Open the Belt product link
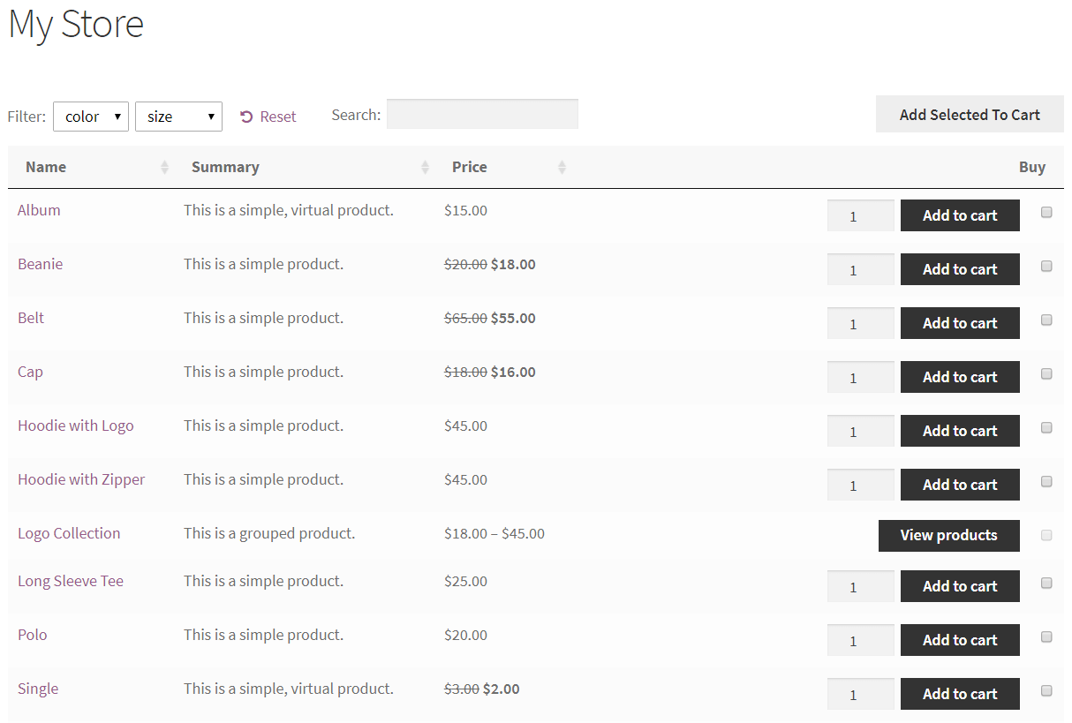This screenshot has width=1072, height=723. coord(31,318)
